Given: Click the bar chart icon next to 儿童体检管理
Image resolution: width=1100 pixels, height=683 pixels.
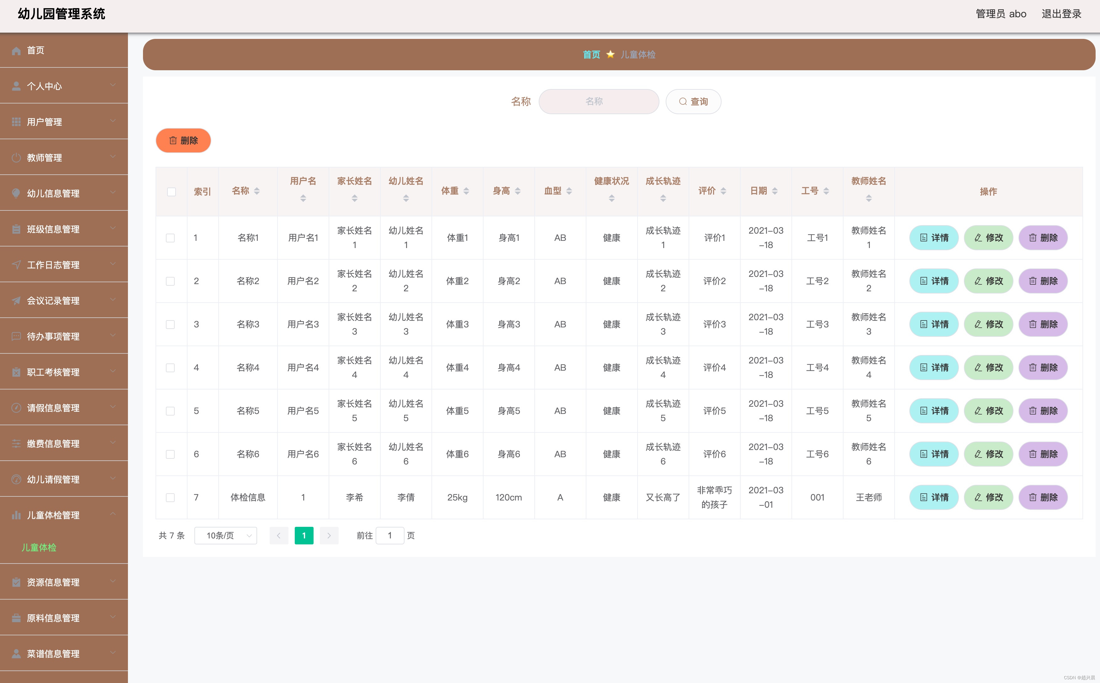Looking at the screenshot, I should coord(16,515).
